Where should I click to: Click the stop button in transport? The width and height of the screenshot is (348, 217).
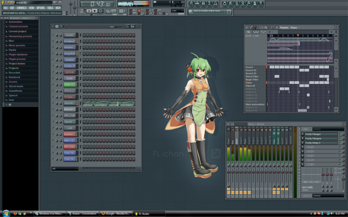pos(95,11)
